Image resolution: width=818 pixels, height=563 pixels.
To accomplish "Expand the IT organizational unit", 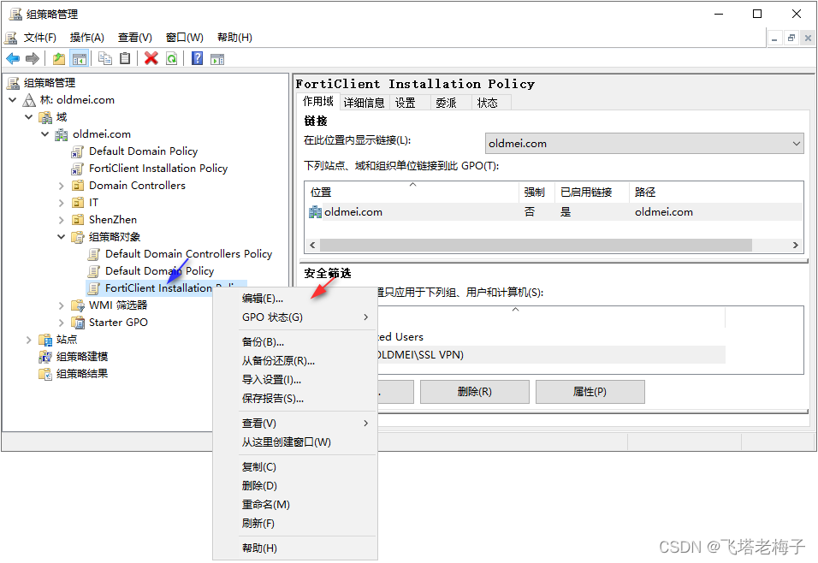I will tap(61, 203).
